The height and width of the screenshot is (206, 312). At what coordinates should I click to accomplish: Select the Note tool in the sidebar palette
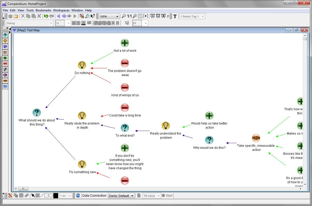tap(5, 75)
